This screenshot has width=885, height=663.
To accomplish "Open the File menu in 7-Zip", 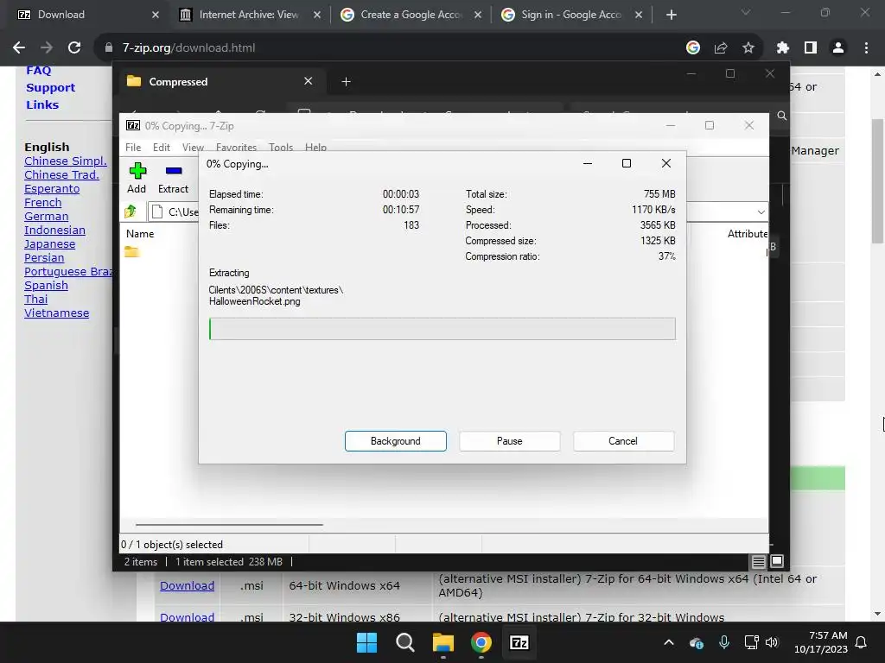I will pos(133,147).
